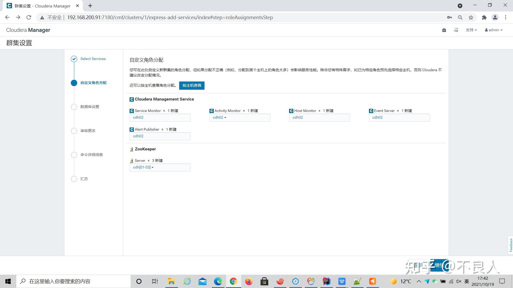
Task: Click the Service Monitor Cloudera service icon
Action: pos(131,111)
